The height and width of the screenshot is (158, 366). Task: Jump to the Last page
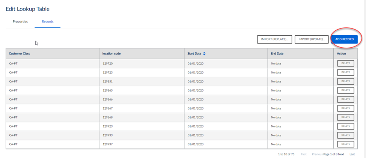352,154
